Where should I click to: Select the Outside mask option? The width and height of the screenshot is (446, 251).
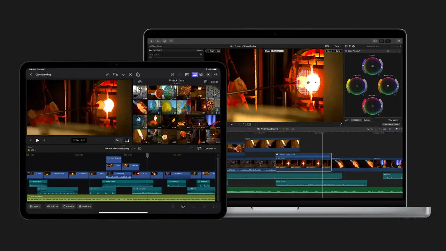tap(367, 120)
